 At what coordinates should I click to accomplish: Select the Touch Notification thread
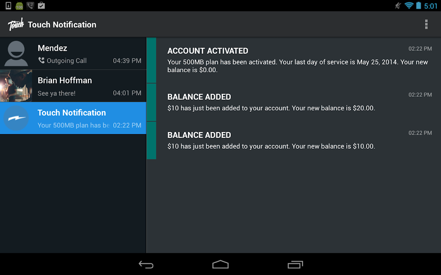pyautogui.click(x=73, y=118)
